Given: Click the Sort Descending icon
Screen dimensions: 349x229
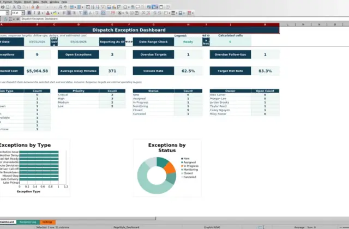Looking at the screenshot, I should tap(98, 7).
